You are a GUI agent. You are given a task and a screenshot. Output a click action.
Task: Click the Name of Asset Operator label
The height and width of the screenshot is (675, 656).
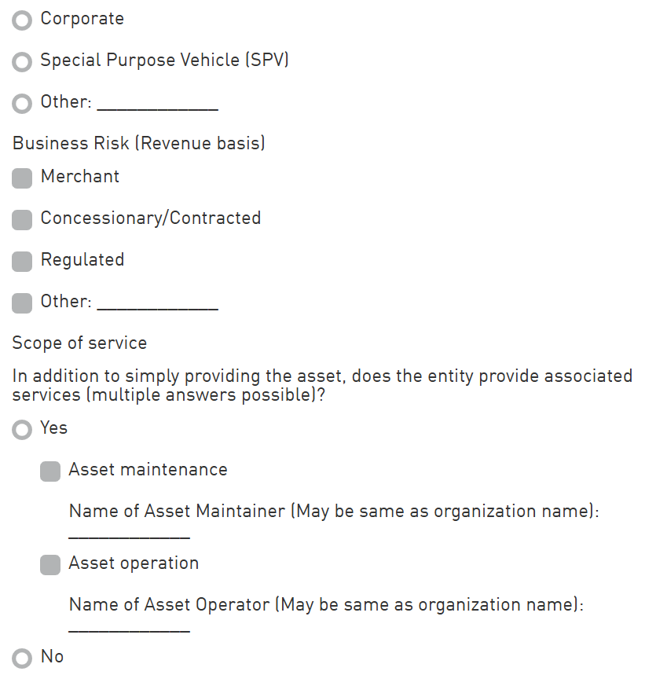click(326, 605)
